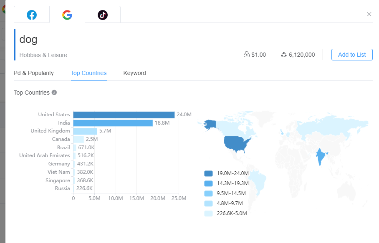This screenshot has height=243, width=379.
Task: Toggle the 19.0M-24.0M legend swatch
Action: click(x=208, y=173)
